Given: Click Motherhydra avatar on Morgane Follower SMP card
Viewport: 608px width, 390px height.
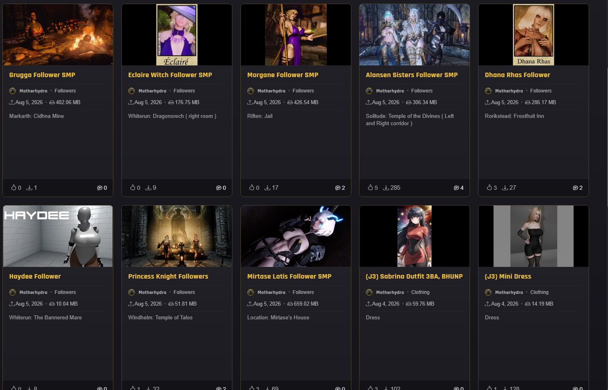Looking at the screenshot, I should [x=251, y=91].
